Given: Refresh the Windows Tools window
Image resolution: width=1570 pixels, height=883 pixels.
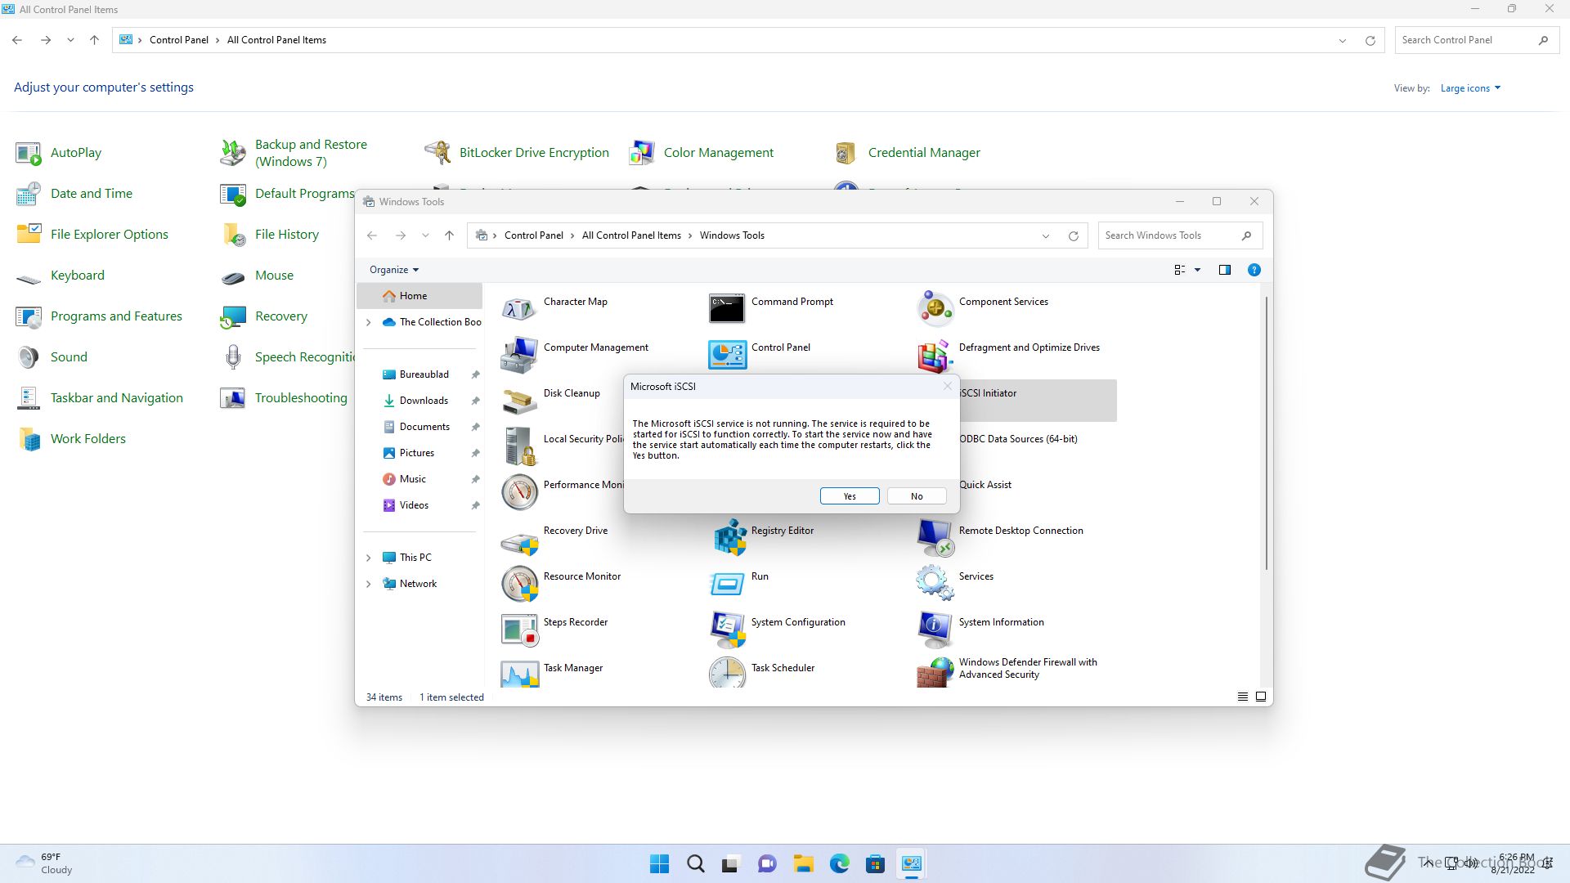Looking at the screenshot, I should (1073, 235).
